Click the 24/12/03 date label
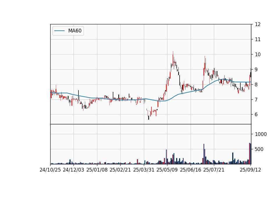 pos(74,170)
